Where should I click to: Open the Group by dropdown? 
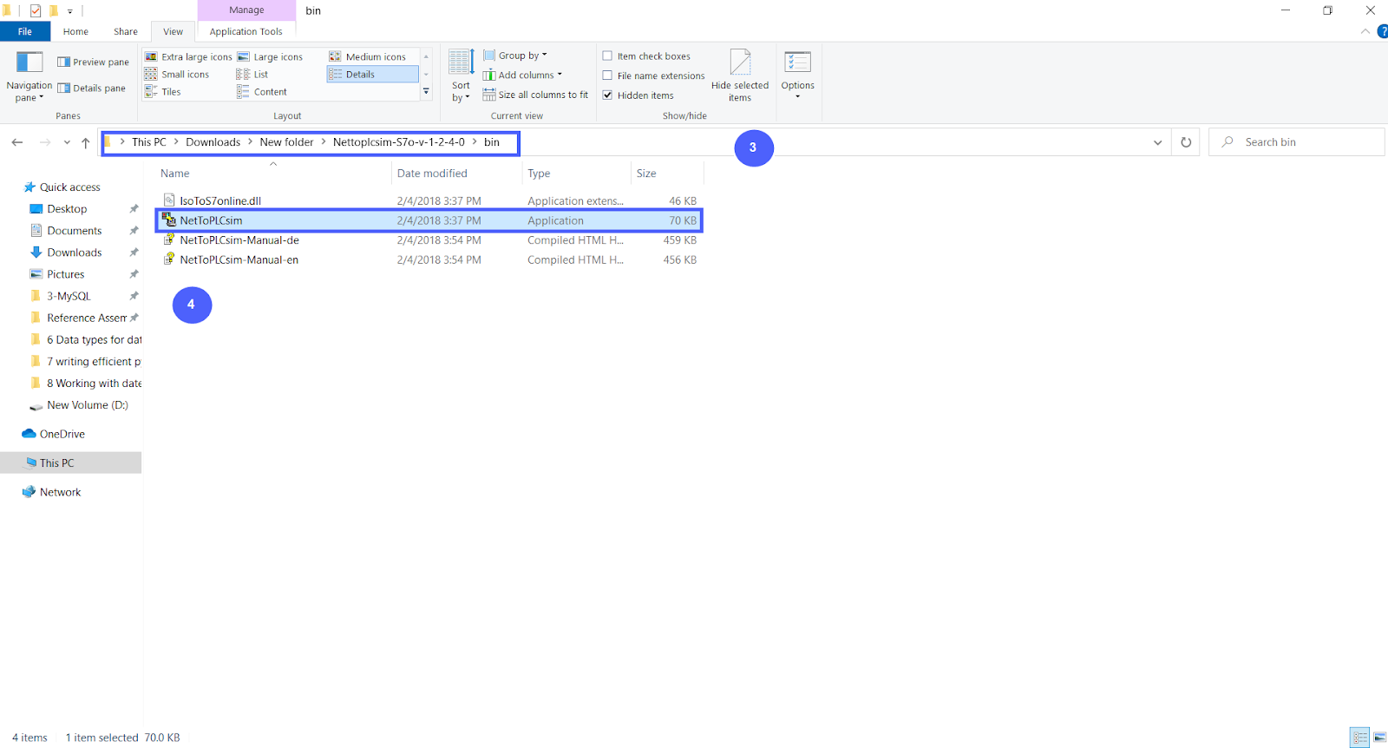click(515, 56)
